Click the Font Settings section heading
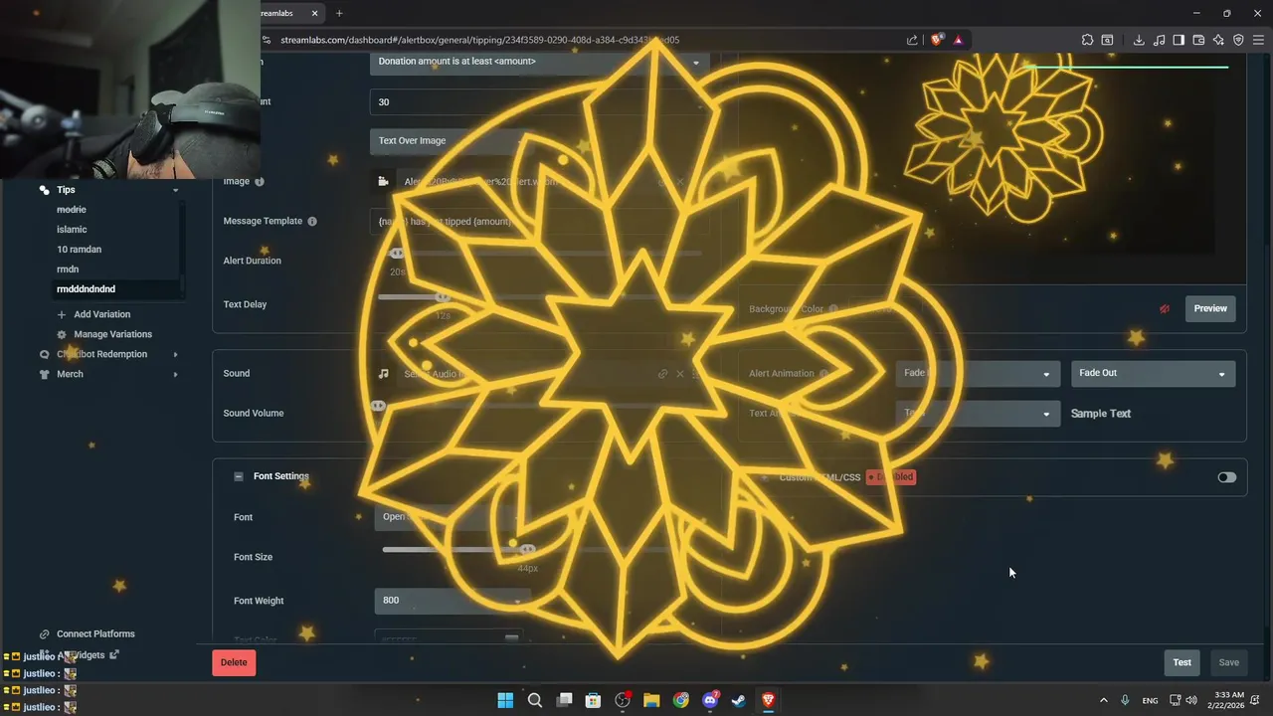 tap(281, 476)
